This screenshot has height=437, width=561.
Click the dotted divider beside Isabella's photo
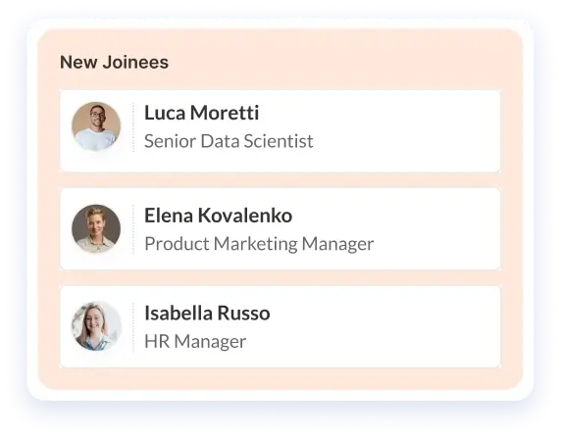coord(133,327)
